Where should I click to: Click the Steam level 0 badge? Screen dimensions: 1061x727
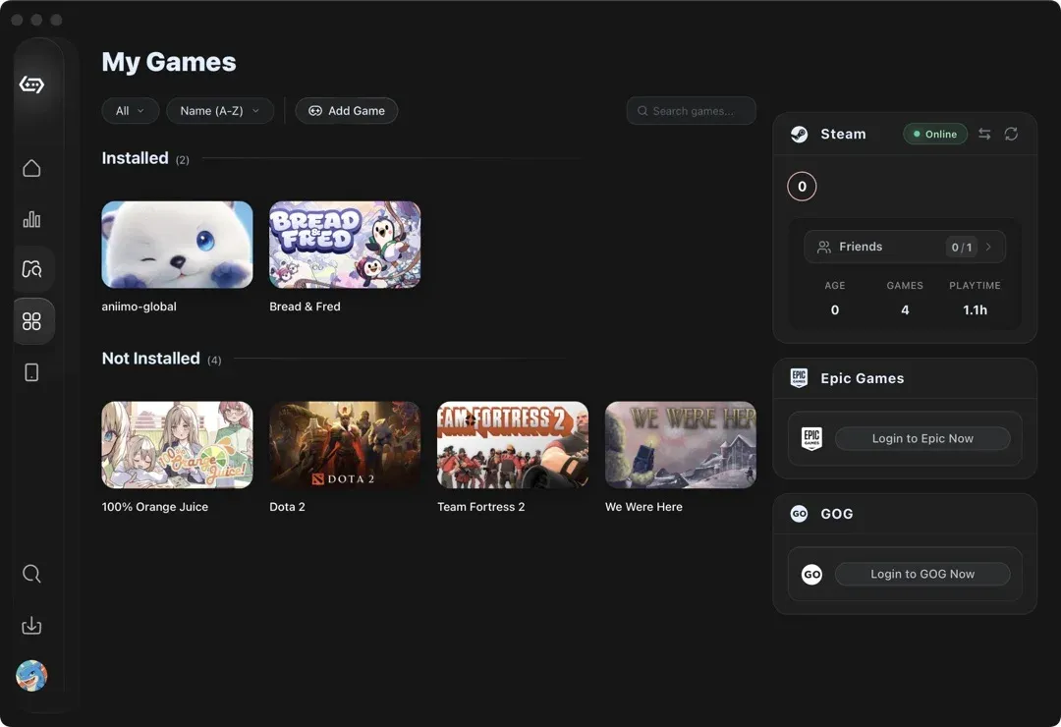(x=802, y=186)
